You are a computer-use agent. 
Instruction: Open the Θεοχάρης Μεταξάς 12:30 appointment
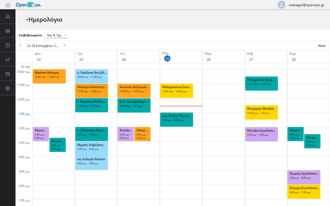click(261, 112)
